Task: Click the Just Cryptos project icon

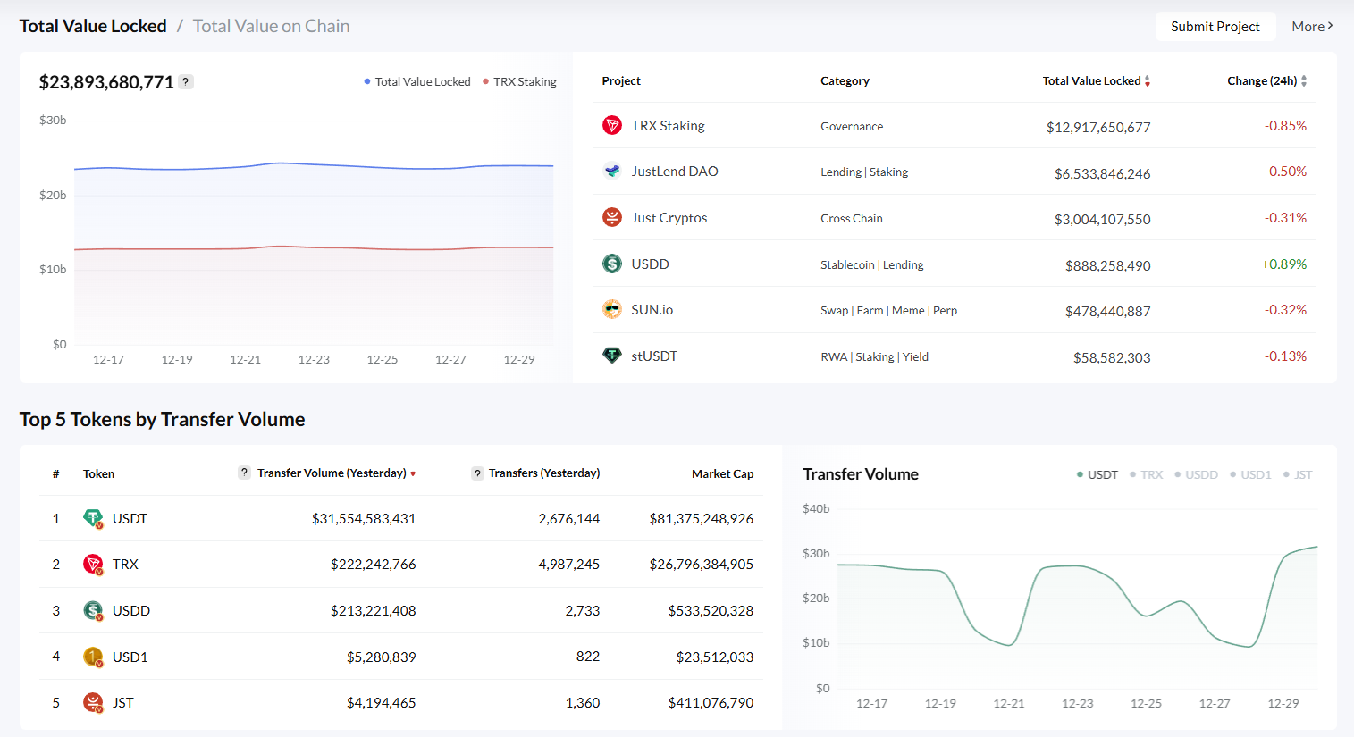Action: click(x=612, y=217)
